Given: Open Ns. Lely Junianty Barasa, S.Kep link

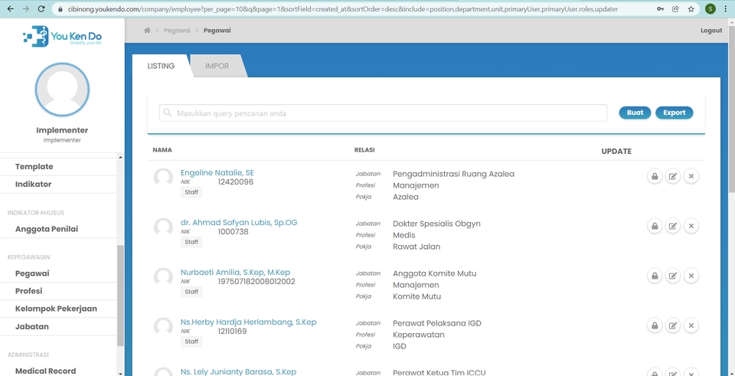Looking at the screenshot, I should coord(238,371).
